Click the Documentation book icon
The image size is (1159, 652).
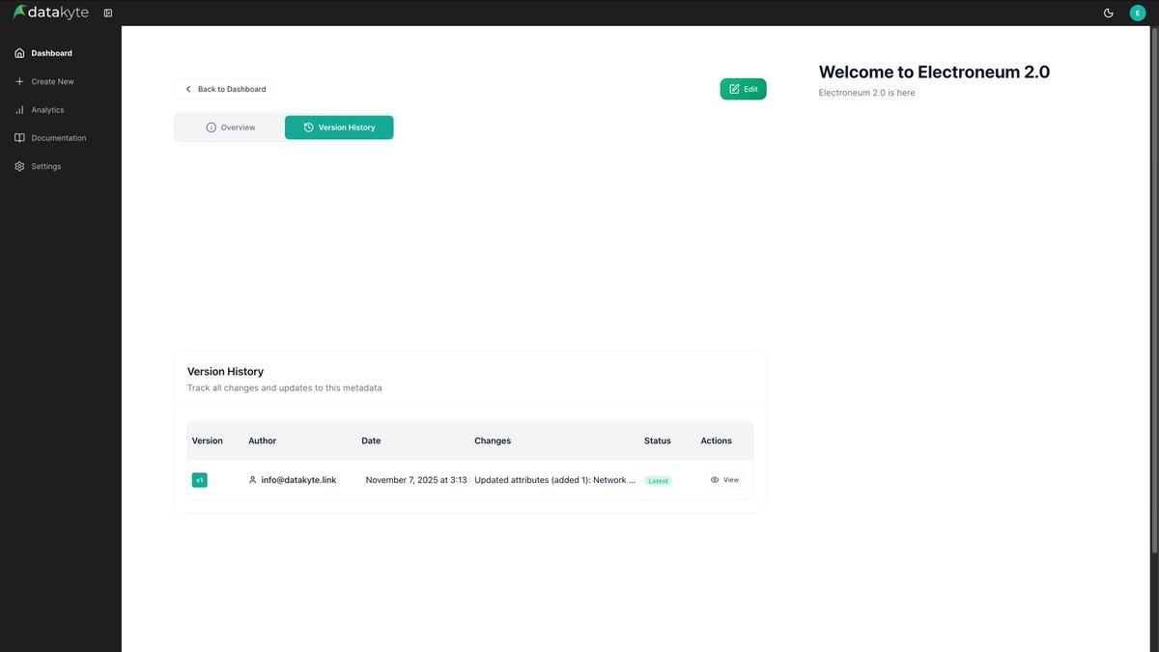tap(19, 138)
